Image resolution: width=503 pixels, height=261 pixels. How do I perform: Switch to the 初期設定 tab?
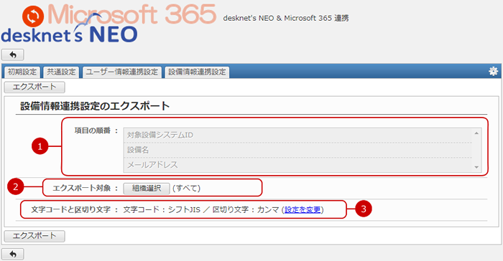click(22, 72)
